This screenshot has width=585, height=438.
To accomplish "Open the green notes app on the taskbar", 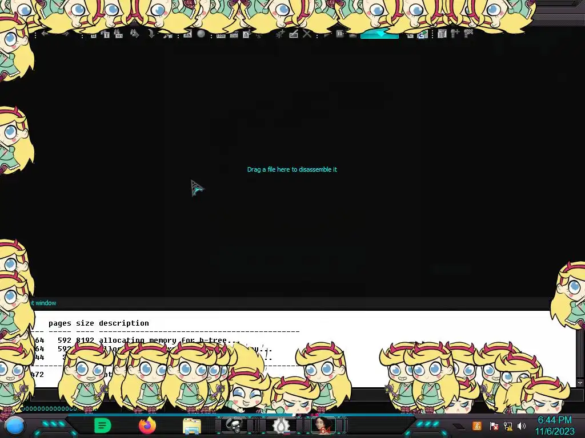I will pos(103,425).
